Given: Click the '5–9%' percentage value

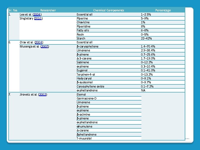Looking at the screenshot, I should pyautogui.click(x=145, y=18).
